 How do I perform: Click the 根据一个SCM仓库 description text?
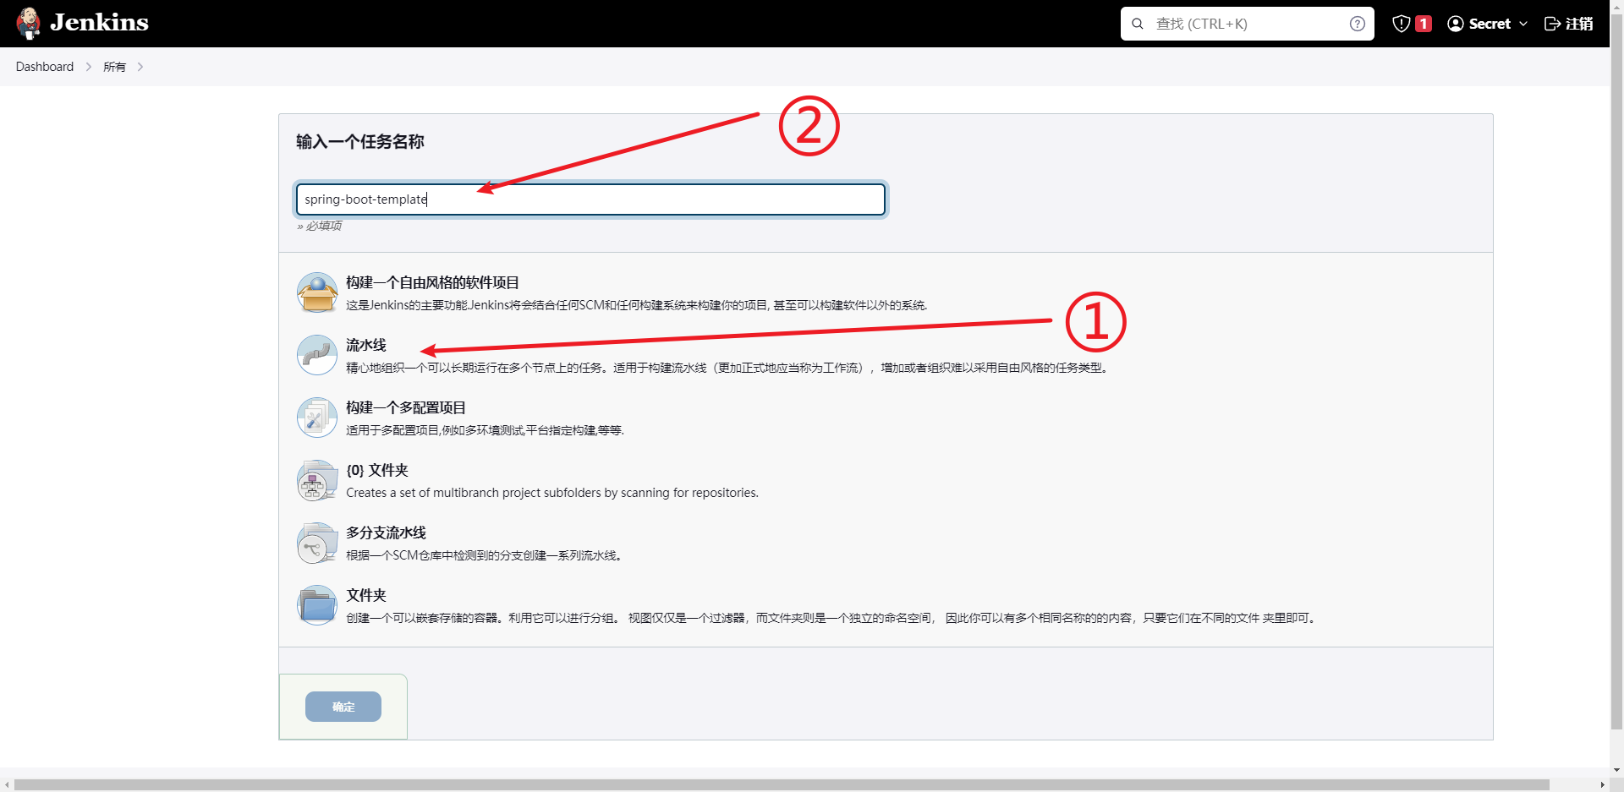pyautogui.click(x=486, y=555)
